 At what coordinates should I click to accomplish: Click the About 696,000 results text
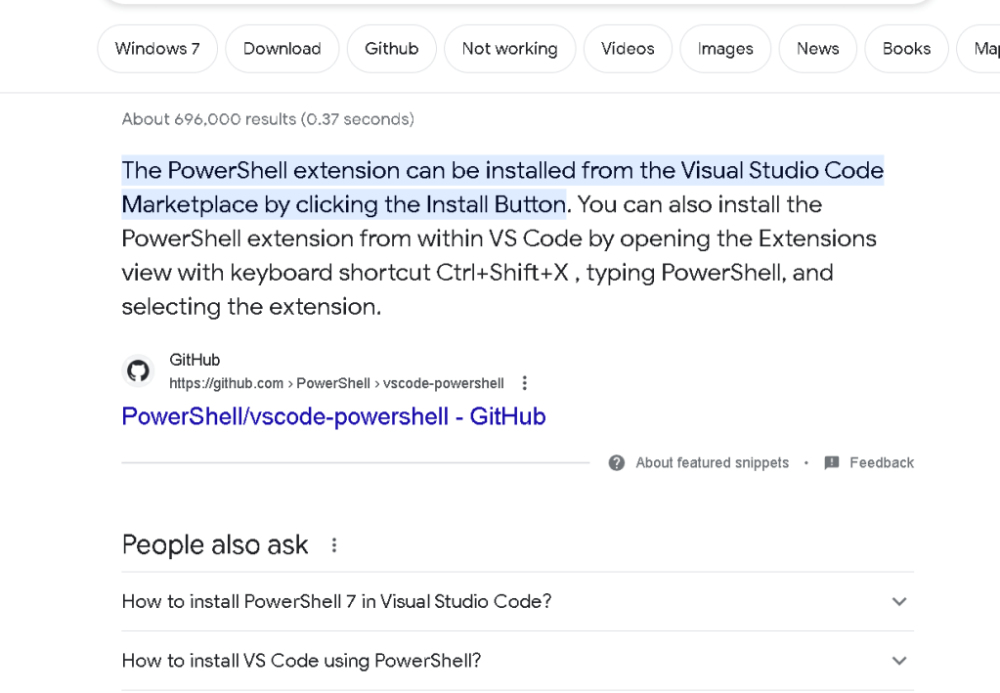click(x=268, y=119)
